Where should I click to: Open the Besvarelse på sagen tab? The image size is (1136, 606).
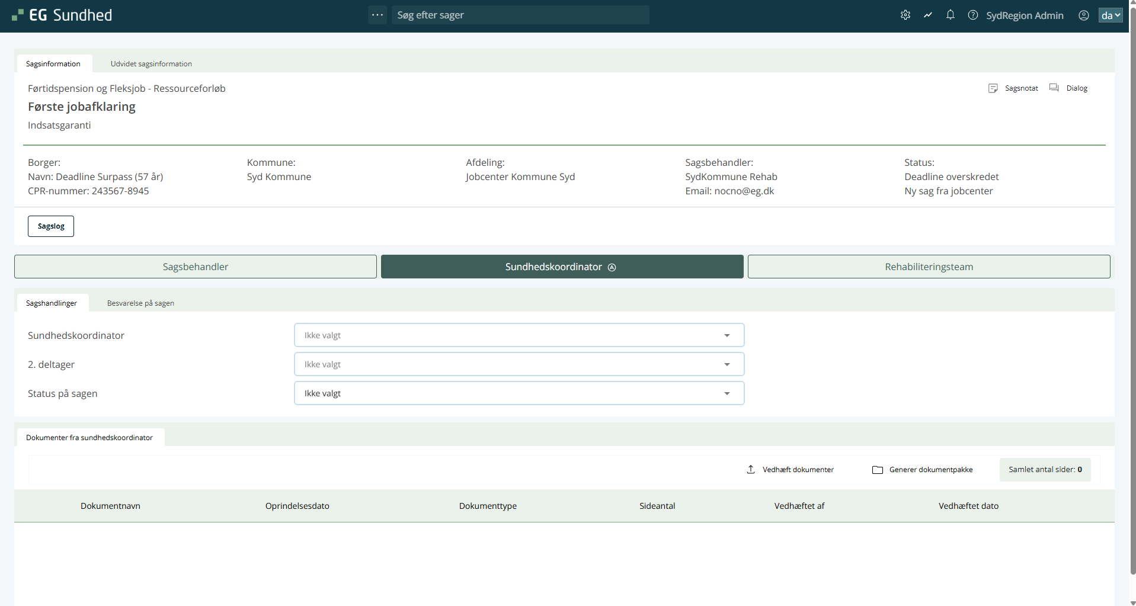[140, 303]
